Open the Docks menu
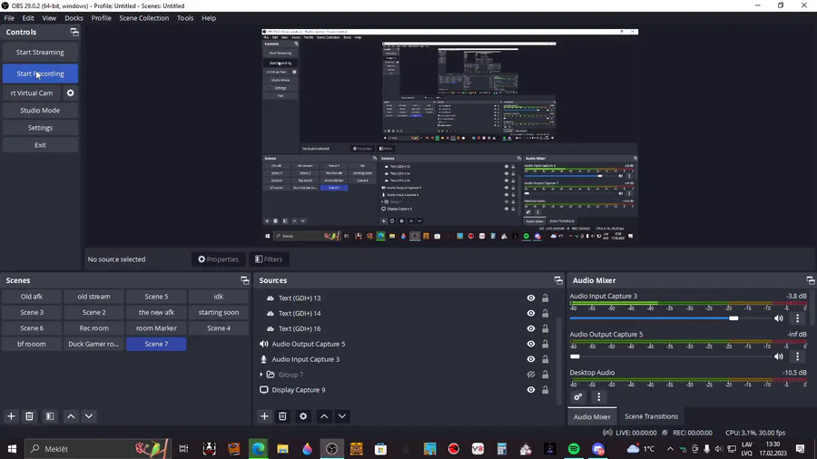817x459 pixels. point(74,18)
